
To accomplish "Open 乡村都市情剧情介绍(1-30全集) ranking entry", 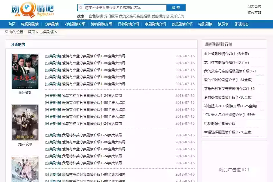I will pyautogui.click(x=228, y=97).
